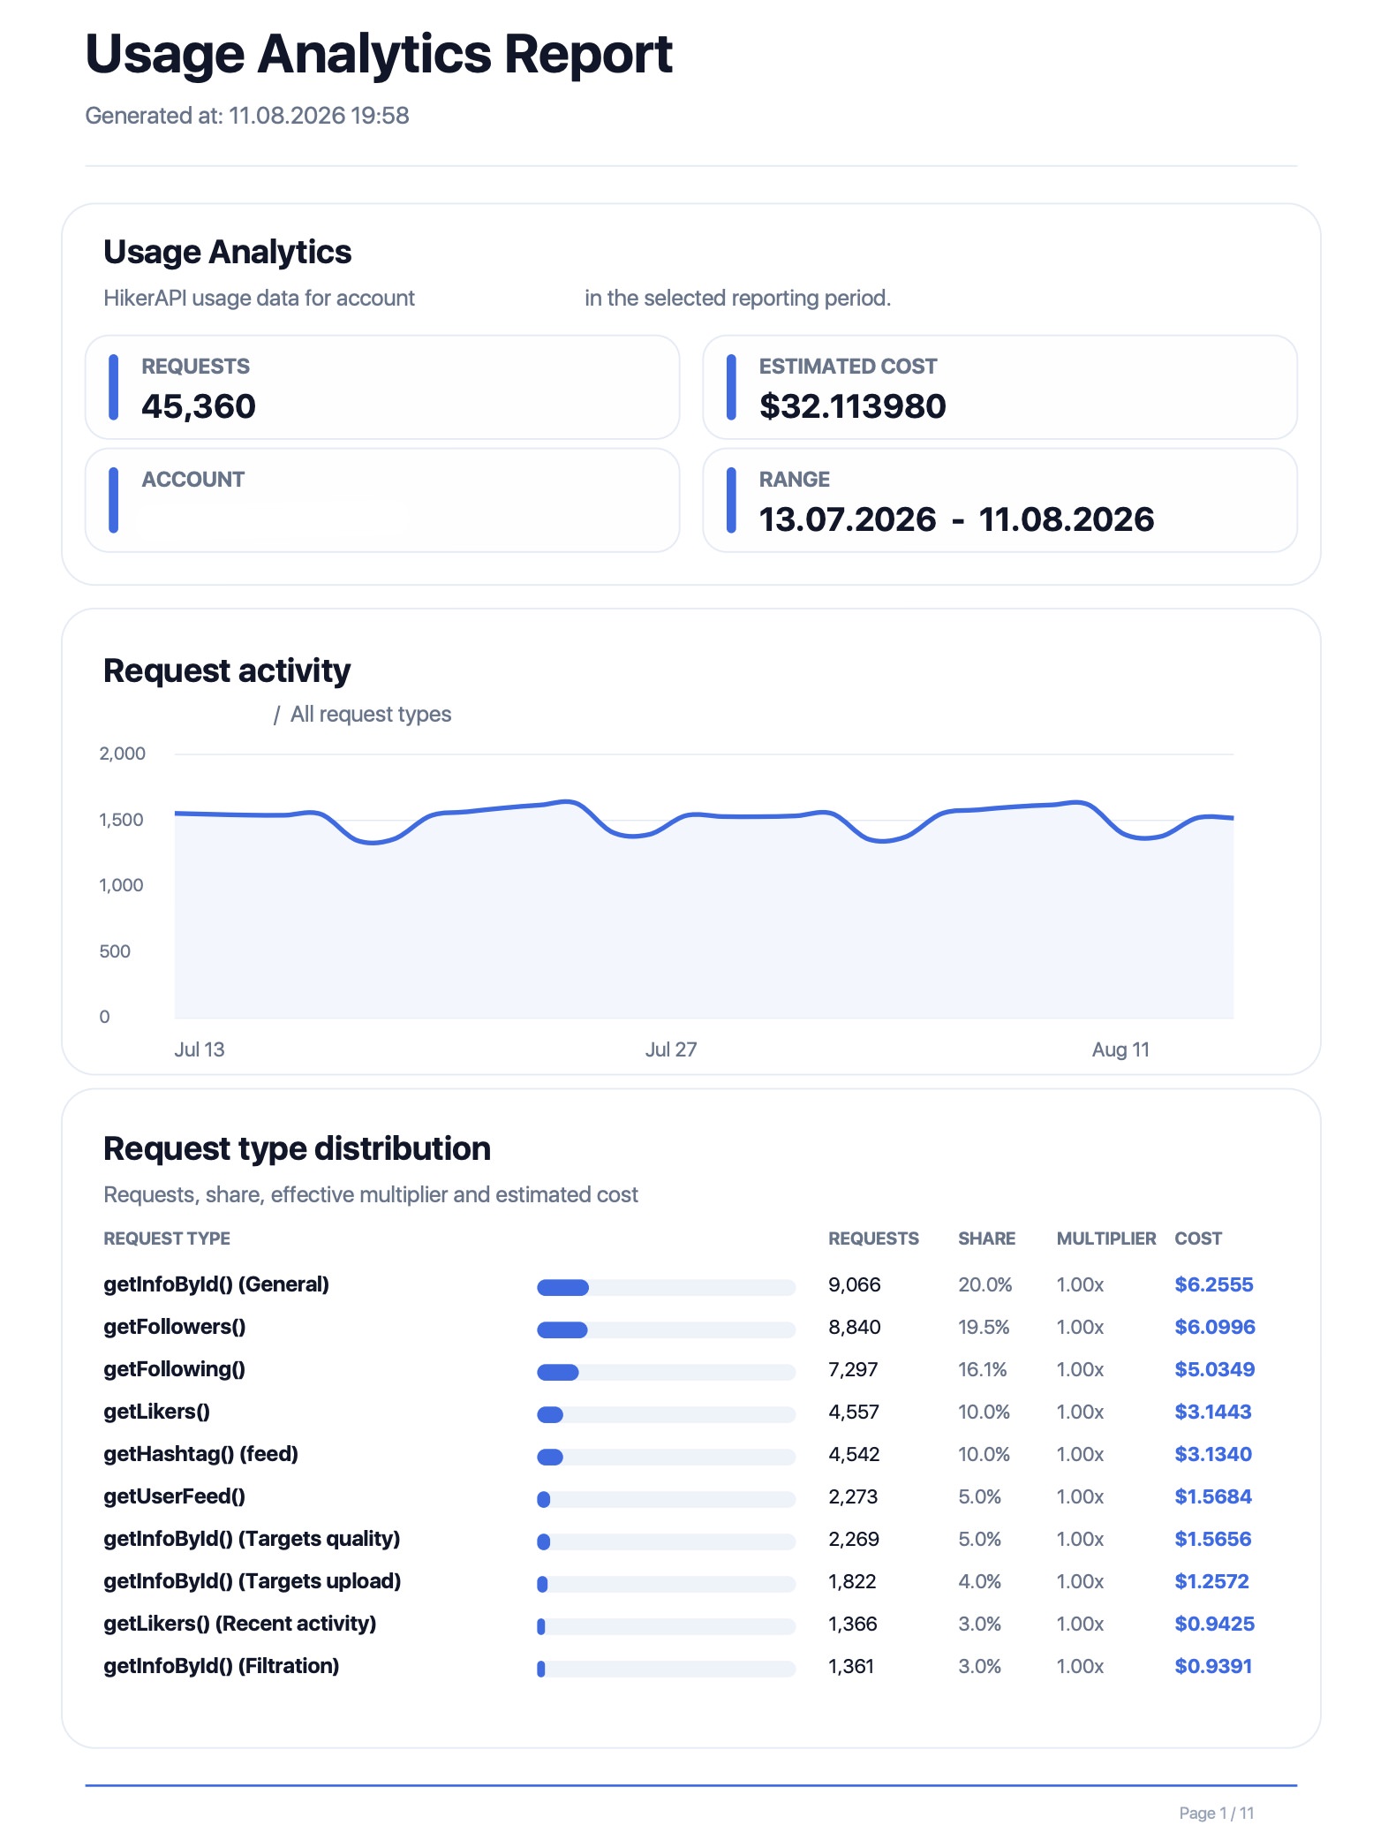Click the getInfoById() (Filtration) cost $0.9391

tap(1213, 1666)
